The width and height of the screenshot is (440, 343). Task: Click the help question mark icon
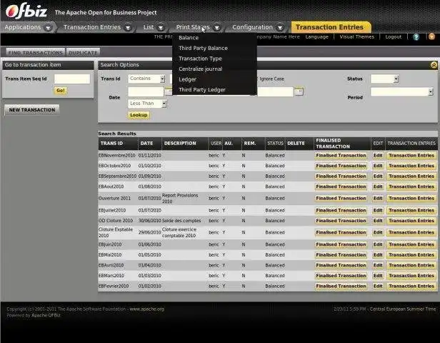coord(416,36)
